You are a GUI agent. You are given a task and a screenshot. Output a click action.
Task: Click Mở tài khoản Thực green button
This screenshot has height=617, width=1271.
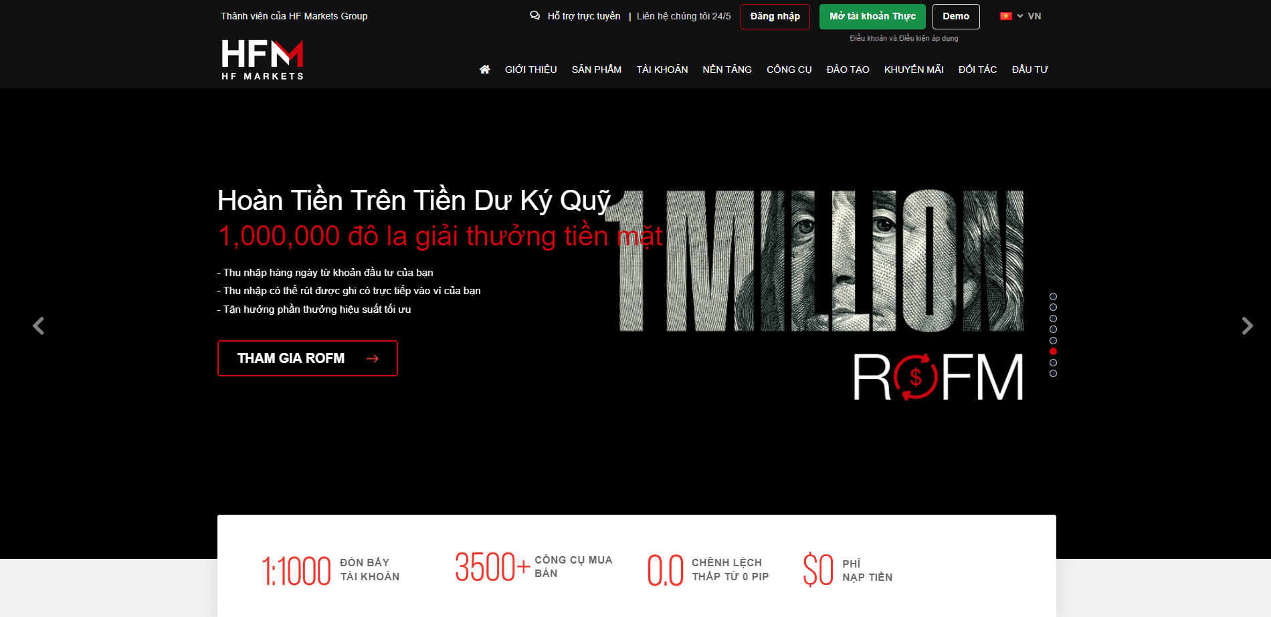(872, 17)
